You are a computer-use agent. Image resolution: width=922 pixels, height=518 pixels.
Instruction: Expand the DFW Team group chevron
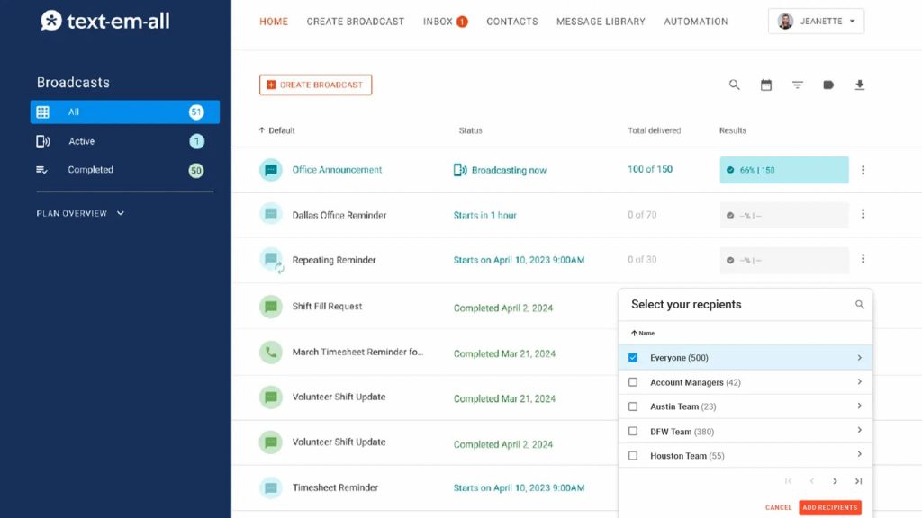(859, 431)
